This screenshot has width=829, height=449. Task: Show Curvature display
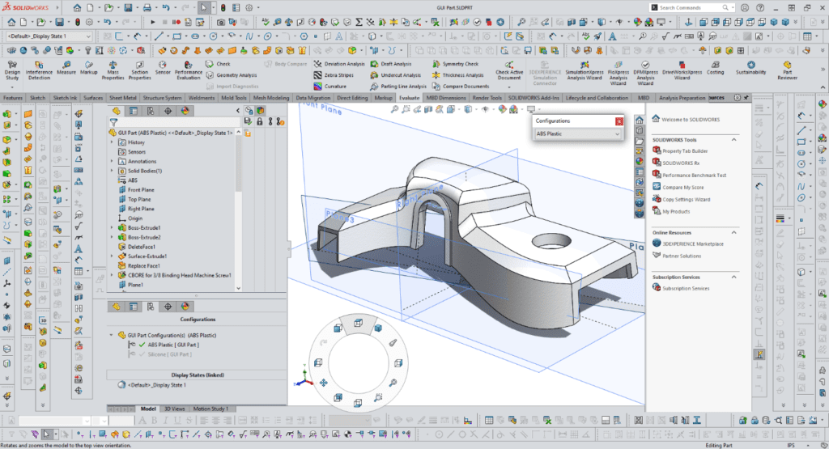tap(330, 86)
